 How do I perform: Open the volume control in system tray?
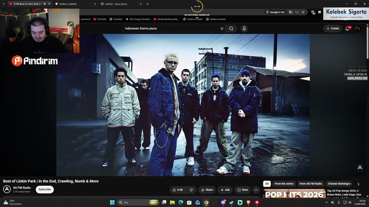[350, 202]
